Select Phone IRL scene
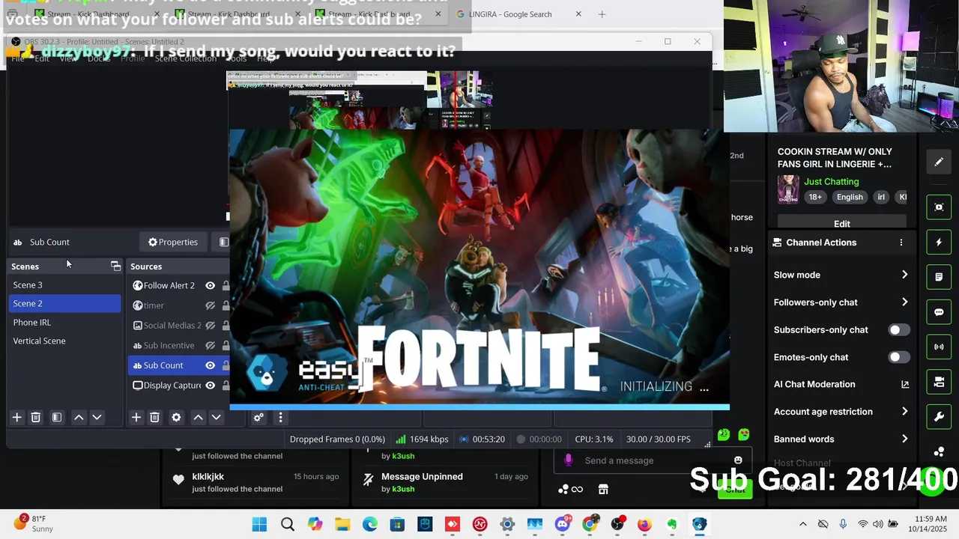Screen dimensions: 959x539 pos(64,323)
